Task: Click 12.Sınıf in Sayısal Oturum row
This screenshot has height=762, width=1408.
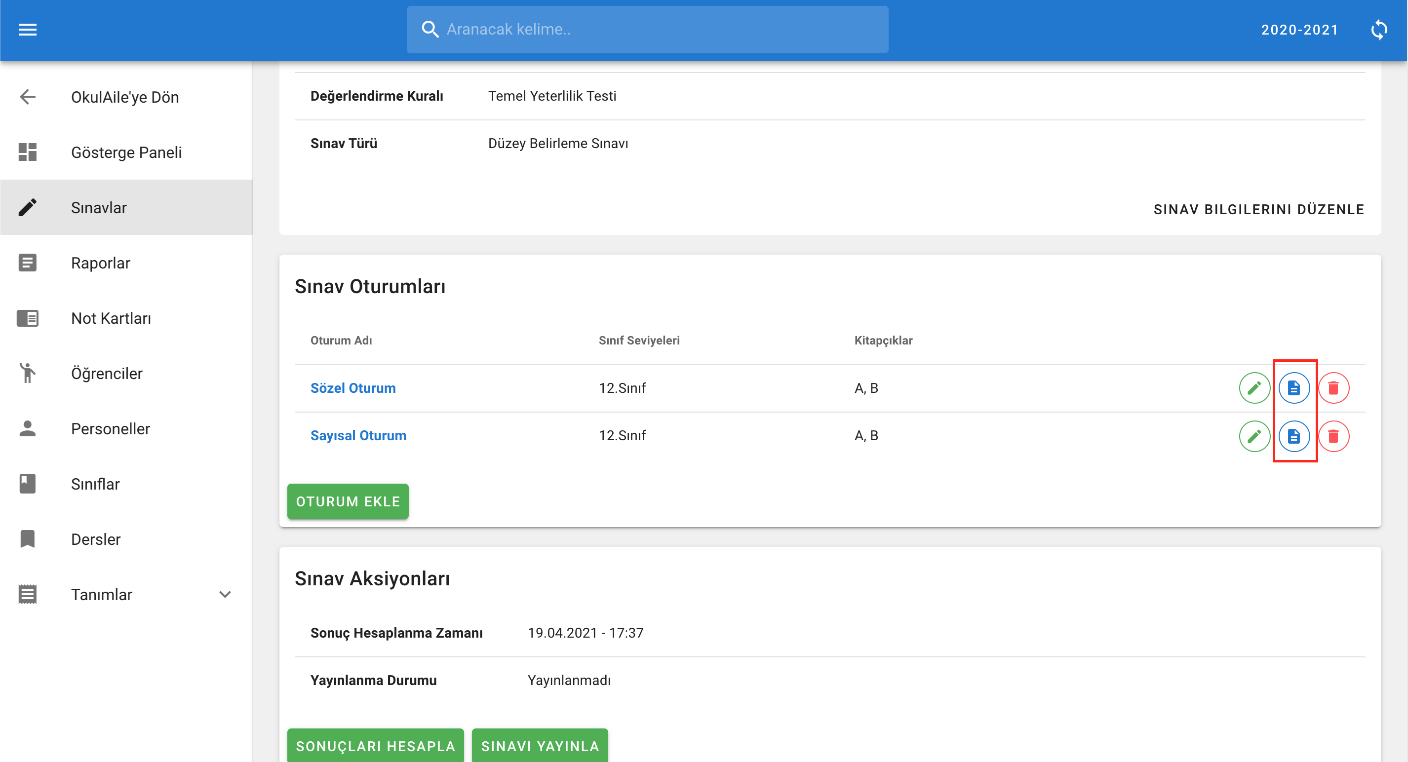Action: click(x=622, y=435)
